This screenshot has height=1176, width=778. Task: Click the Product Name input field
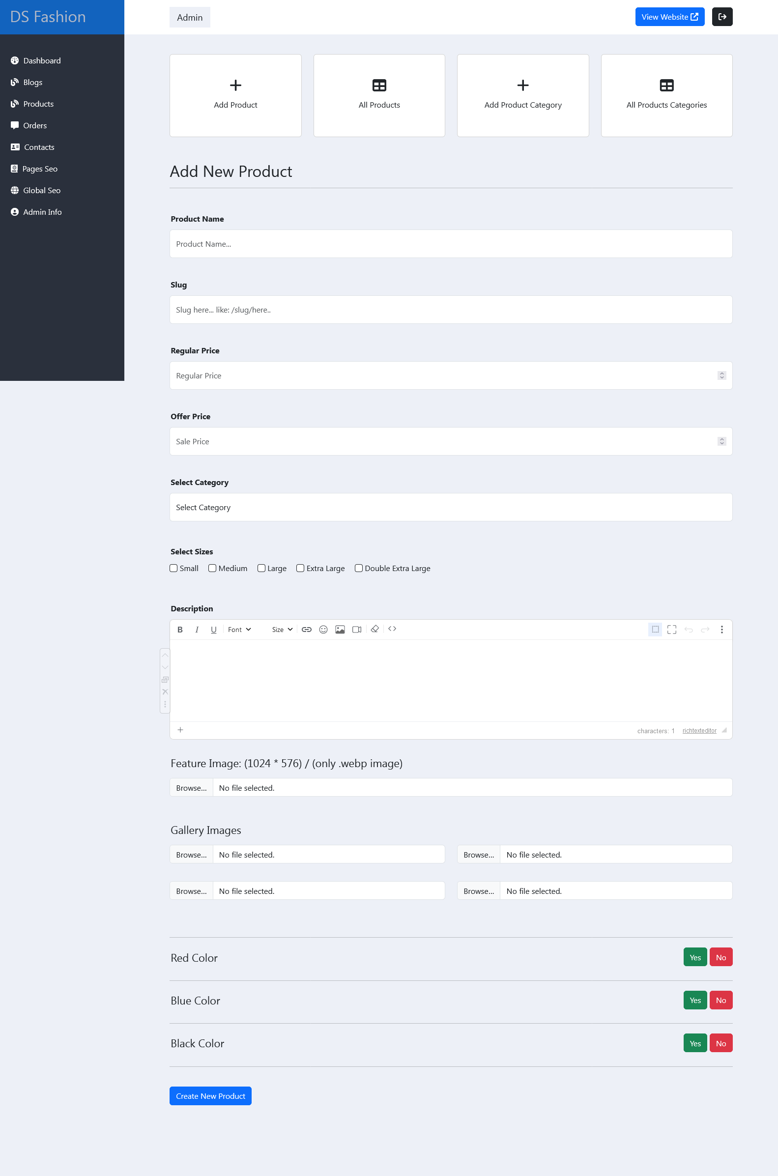click(451, 244)
